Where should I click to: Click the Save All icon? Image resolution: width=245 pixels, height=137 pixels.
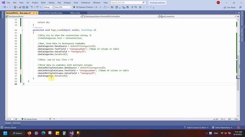[x=27, y=7]
